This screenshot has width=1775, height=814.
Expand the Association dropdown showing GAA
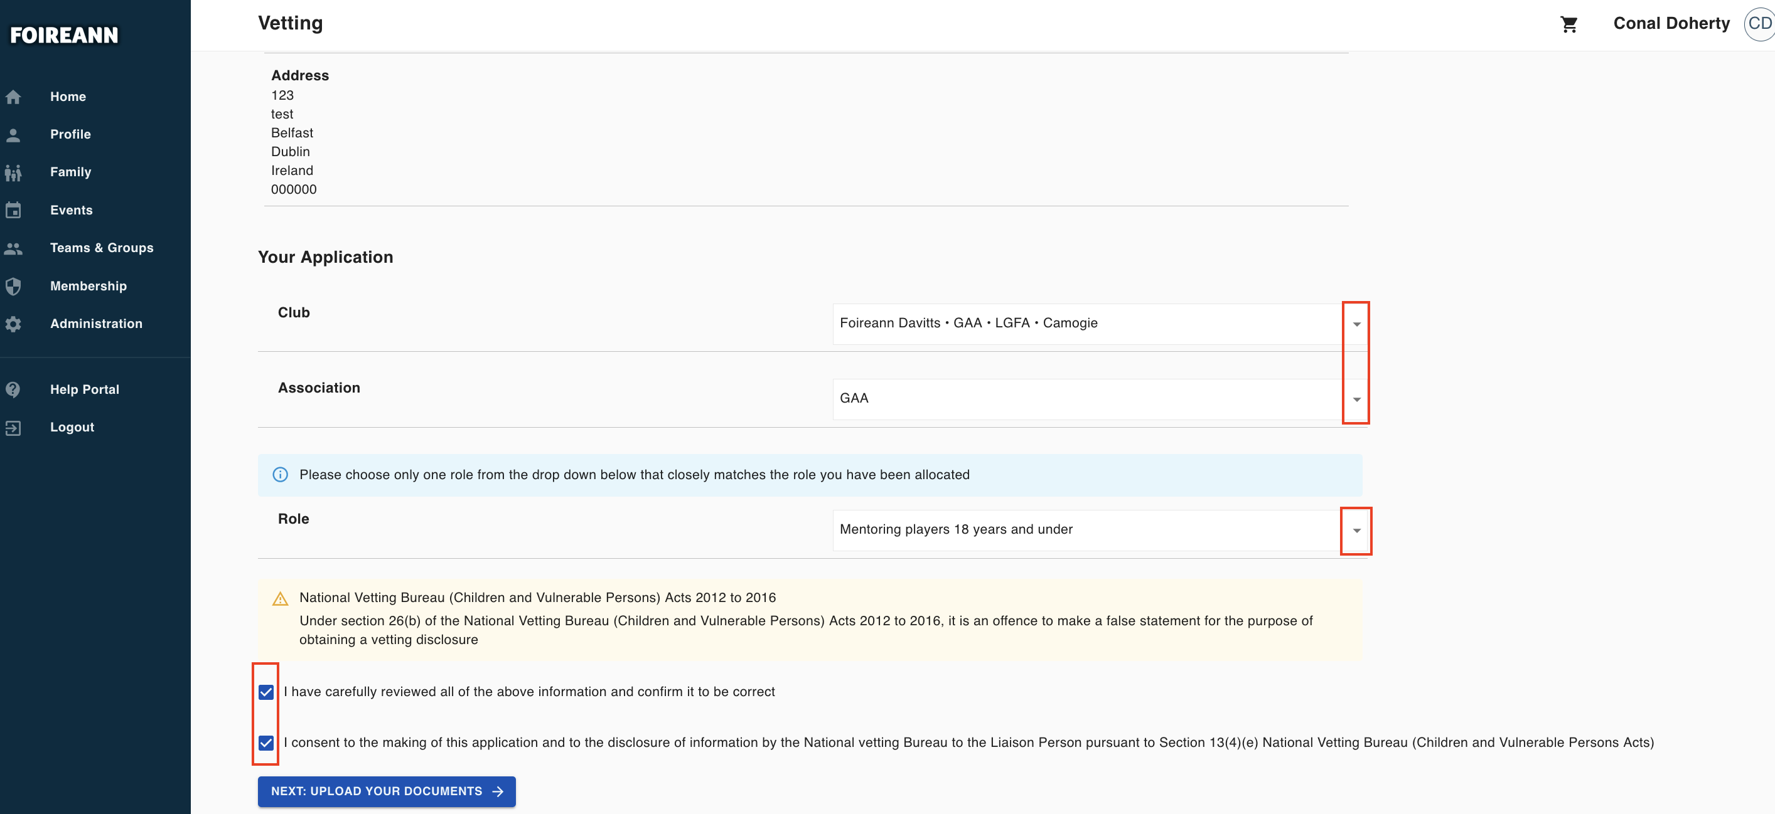click(x=1355, y=399)
